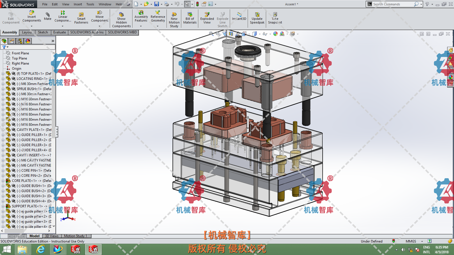Select Front Plane in tree
The image size is (454, 255).
tap(20, 53)
